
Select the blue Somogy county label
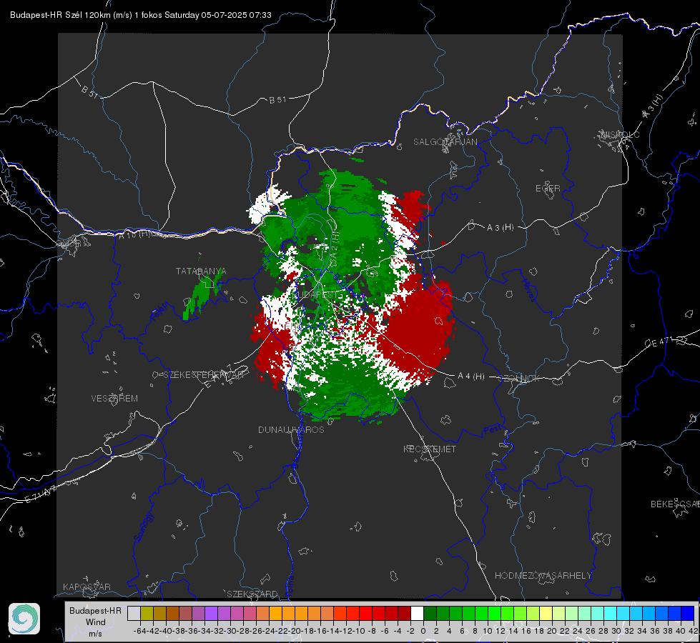coord(144,527)
